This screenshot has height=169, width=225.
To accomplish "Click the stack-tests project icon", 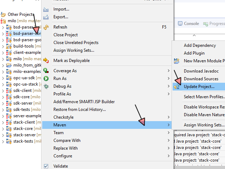I will [x=9, y=141].
